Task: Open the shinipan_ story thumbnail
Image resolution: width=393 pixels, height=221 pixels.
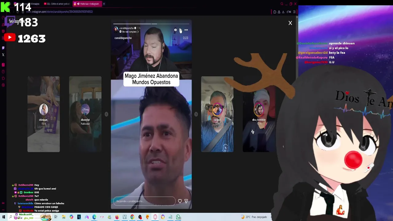Action: pyautogui.click(x=44, y=114)
